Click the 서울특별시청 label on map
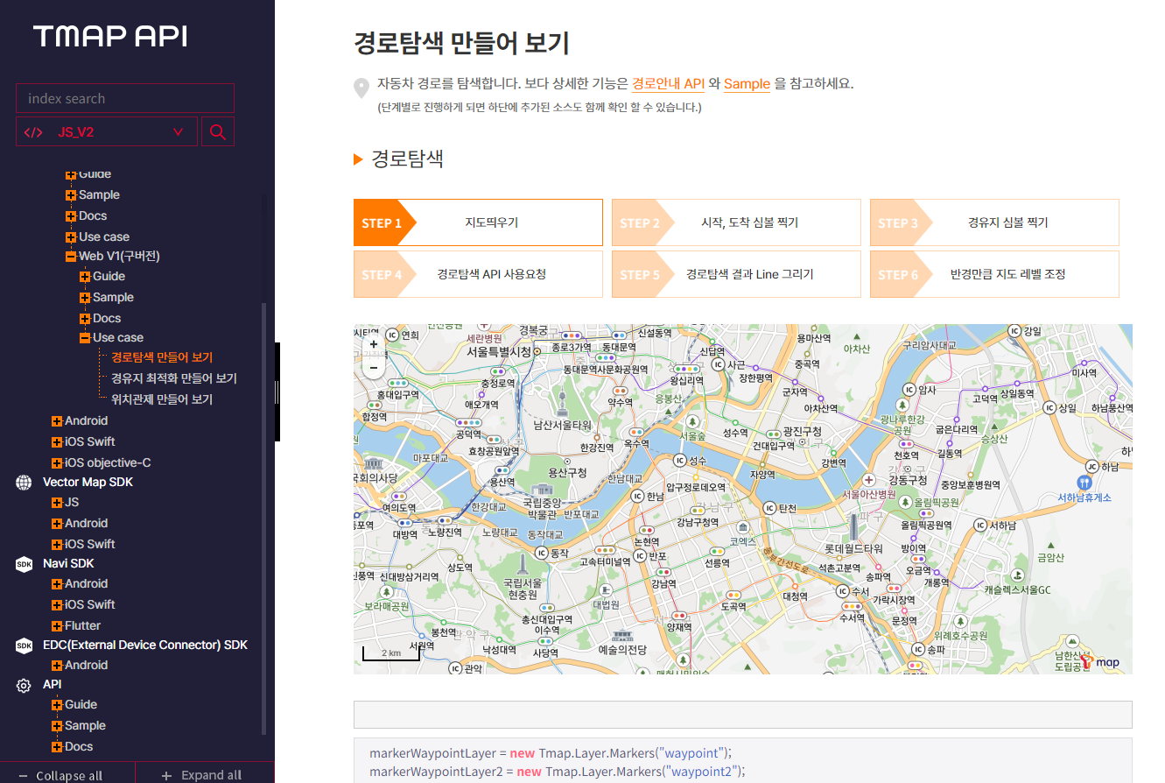1165x783 pixels. pyautogui.click(x=498, y=351)
